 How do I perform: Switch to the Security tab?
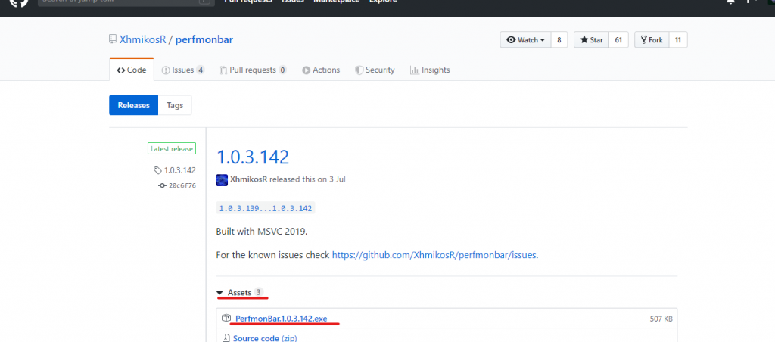[375, 70]
